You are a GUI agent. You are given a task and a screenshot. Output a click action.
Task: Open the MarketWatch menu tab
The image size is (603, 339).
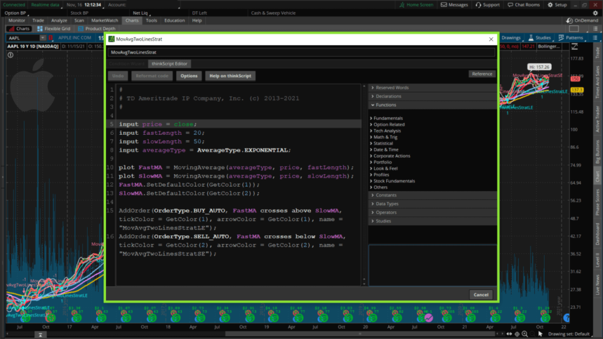(105, 21)
